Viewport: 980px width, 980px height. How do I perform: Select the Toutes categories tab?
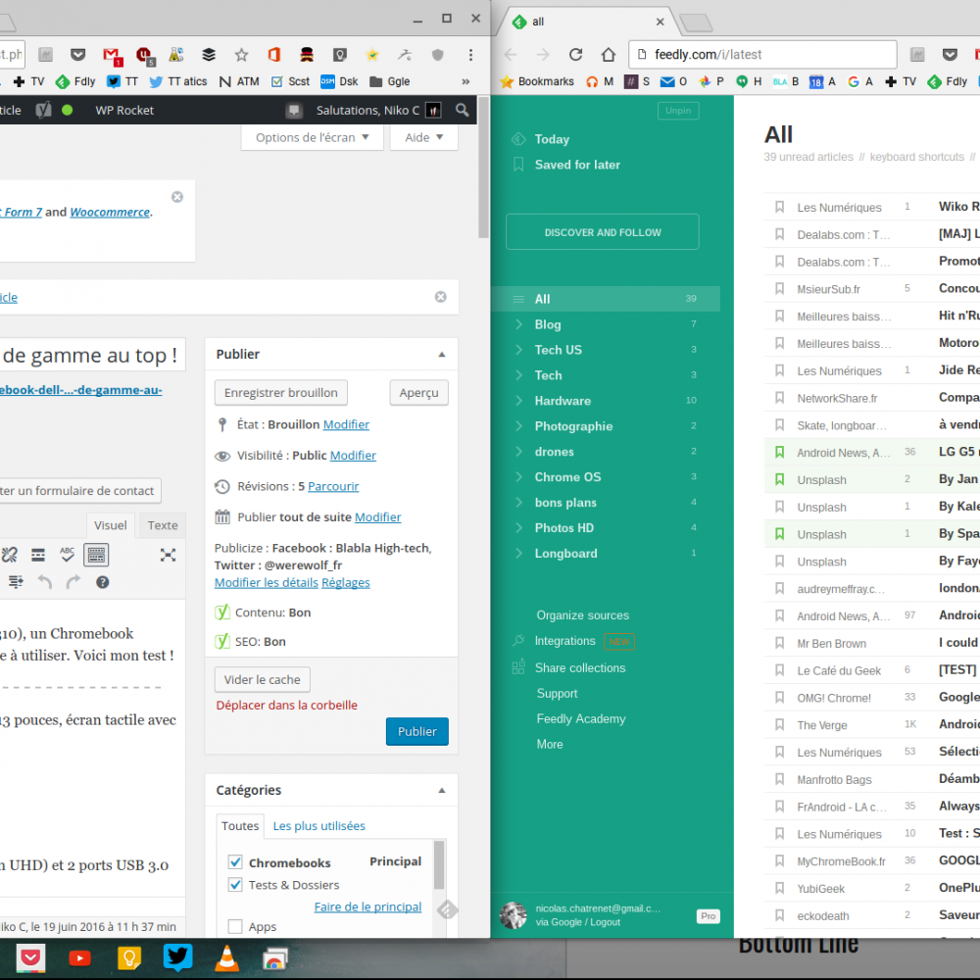pos(240,825)
